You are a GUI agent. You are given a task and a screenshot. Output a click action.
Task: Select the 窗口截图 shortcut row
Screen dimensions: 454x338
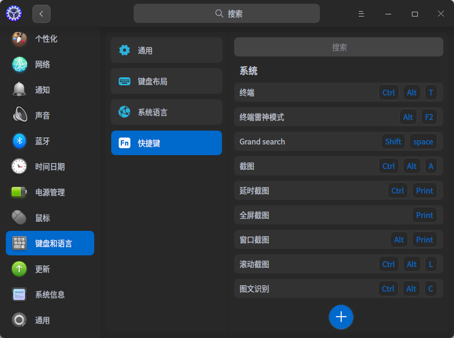[x=339, y=239]
